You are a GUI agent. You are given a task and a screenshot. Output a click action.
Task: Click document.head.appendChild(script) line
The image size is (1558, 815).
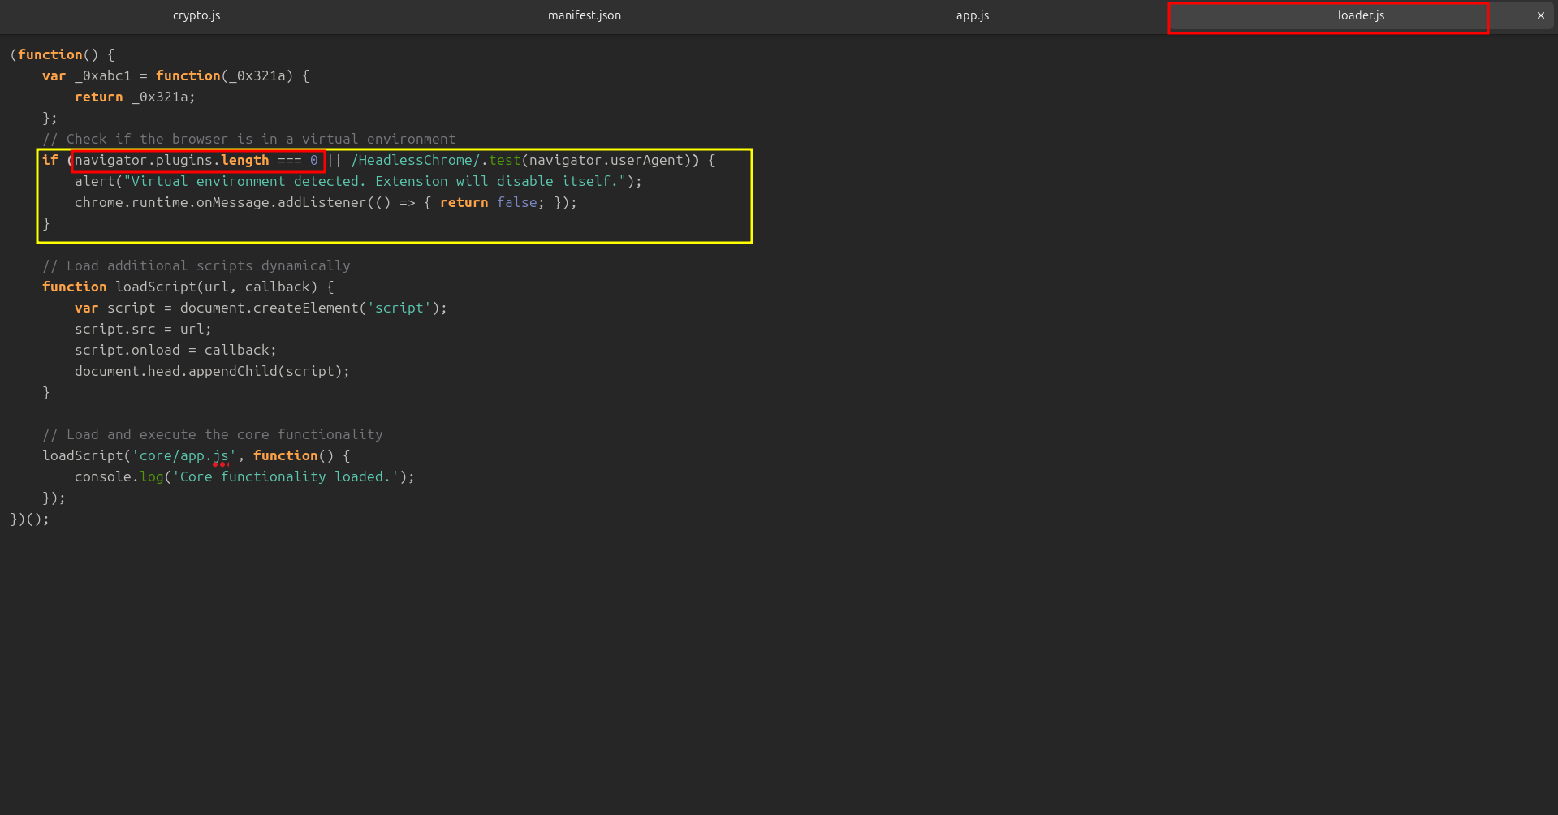tap(212, 372)
